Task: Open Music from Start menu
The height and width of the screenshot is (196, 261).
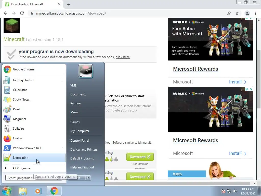Action: pos(86,112)
